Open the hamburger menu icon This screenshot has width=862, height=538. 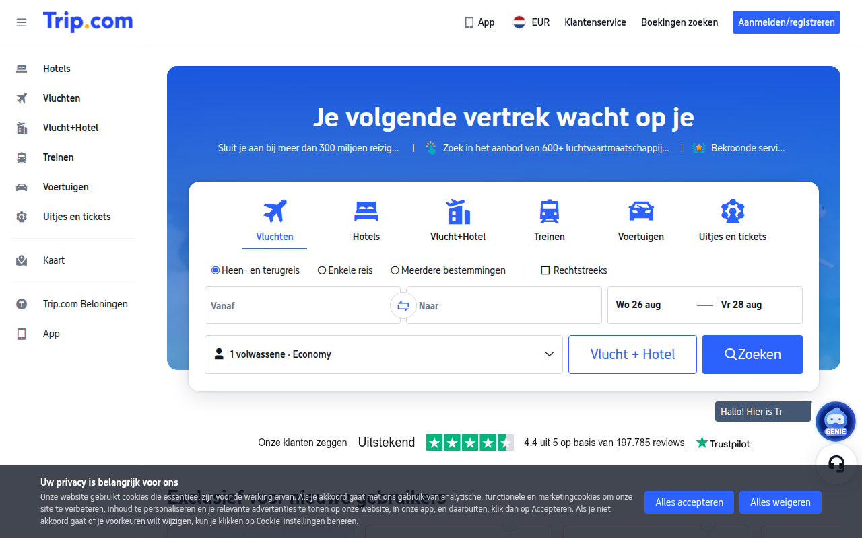22,22
